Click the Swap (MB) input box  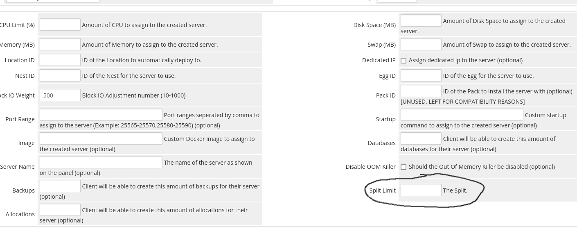(x=421, y=44)
